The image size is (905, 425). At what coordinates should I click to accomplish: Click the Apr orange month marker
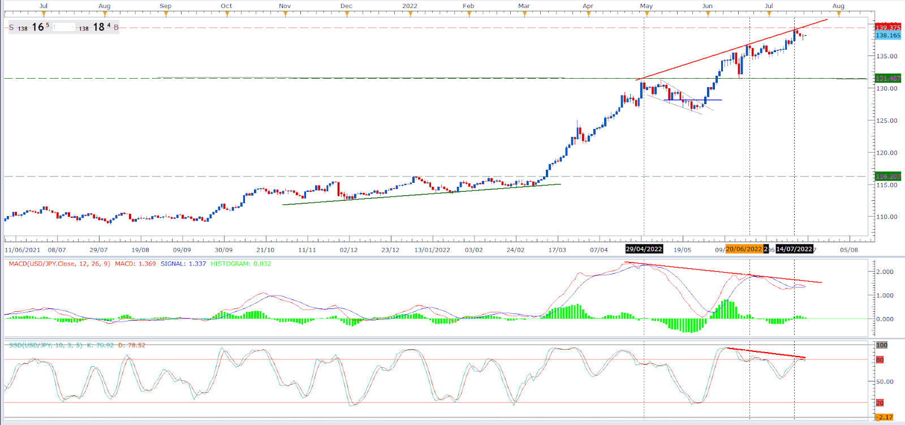click(x=588, y=14)
